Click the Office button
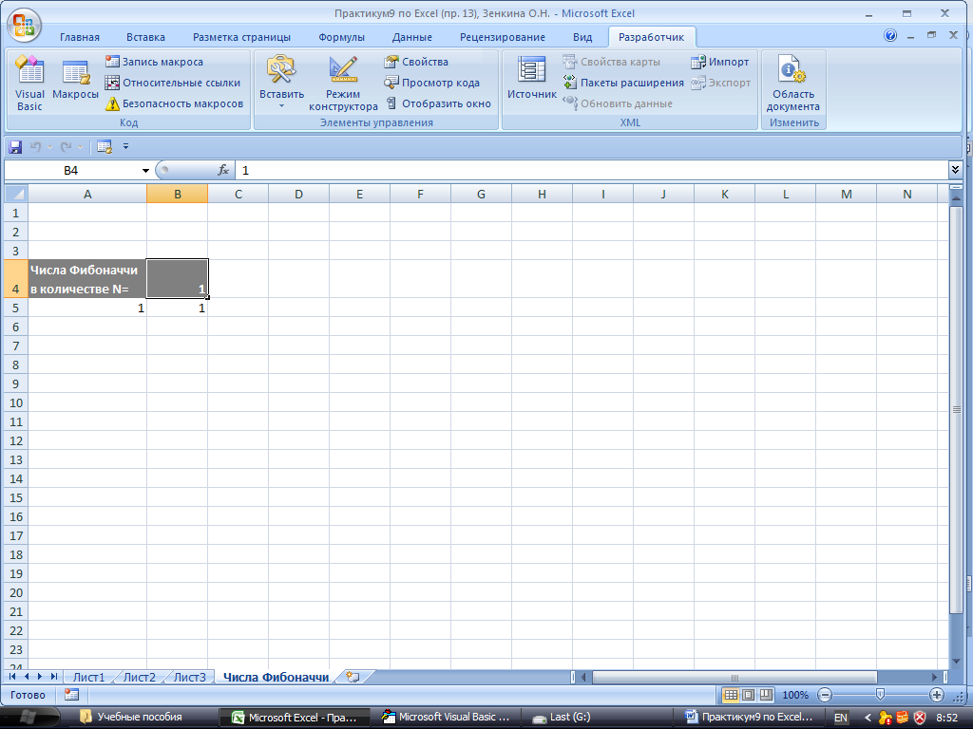973x729 pixels. point(24,26)
